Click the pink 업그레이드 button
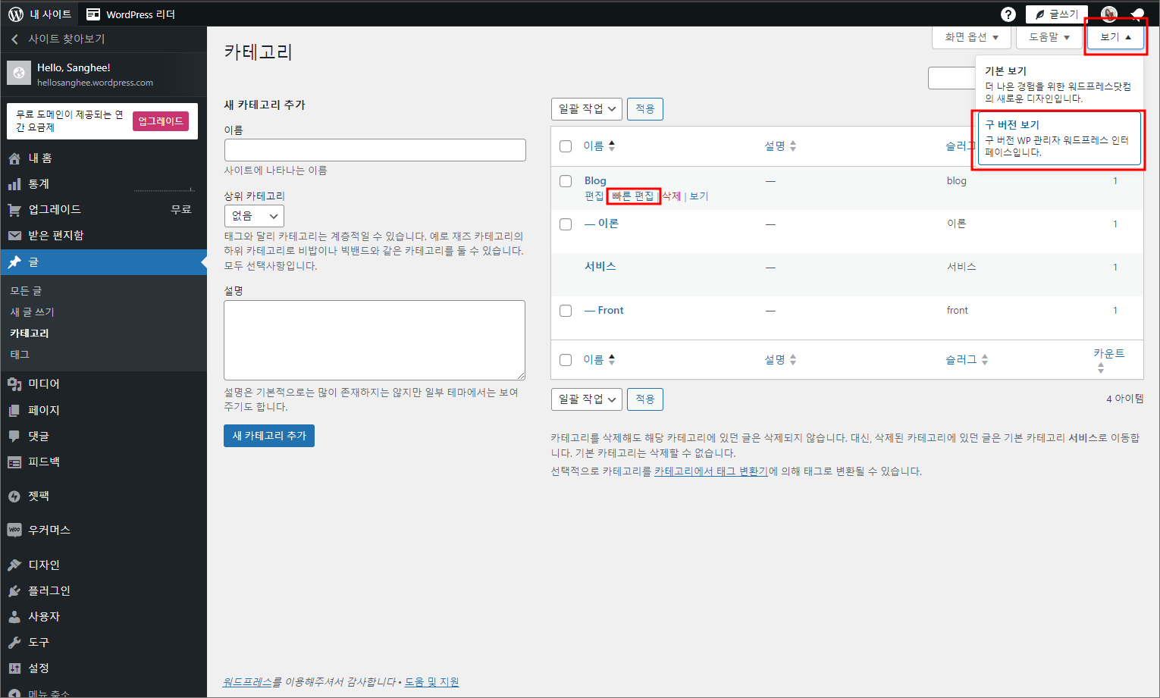Viewport: 1160px width, 698px height. [x=161, y=121]
